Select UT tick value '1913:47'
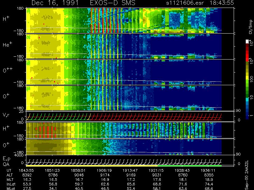The image size is (254, 190). (130, 170)
